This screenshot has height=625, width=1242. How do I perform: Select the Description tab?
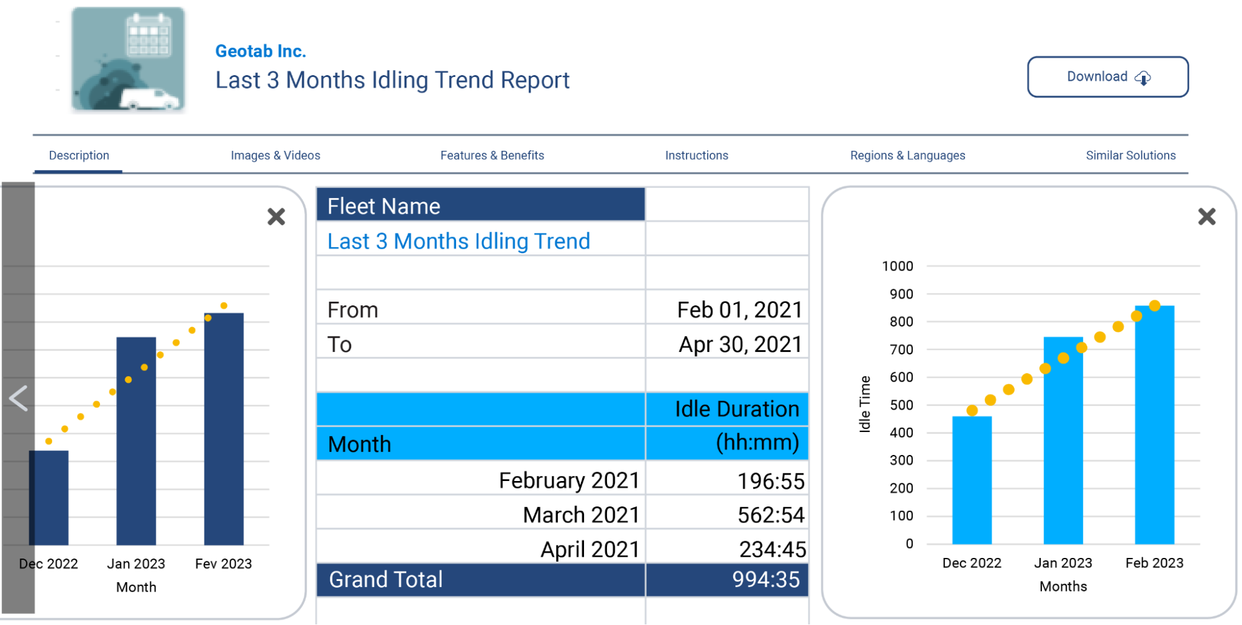[x=78, y=155]
